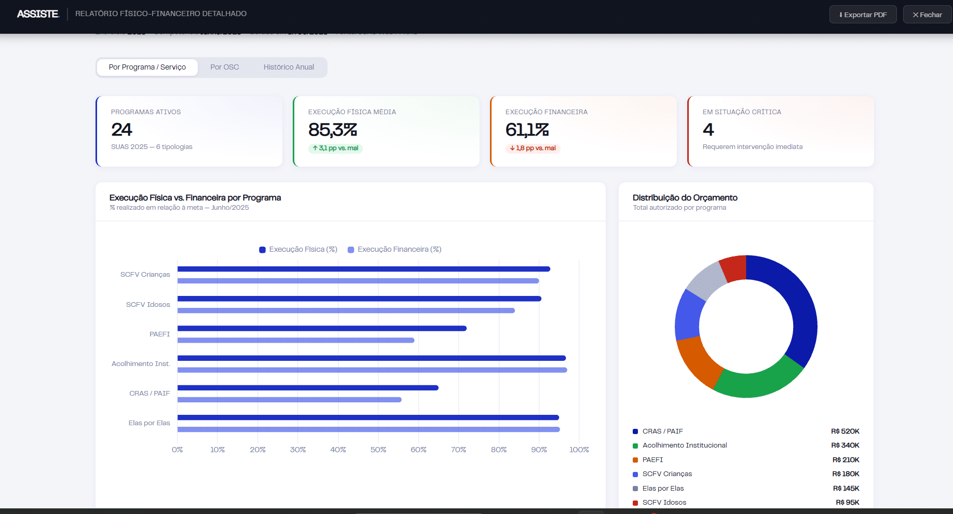953x514 pixels.
Task: Click the R$ 340K budget value
Action: [845, 445]
